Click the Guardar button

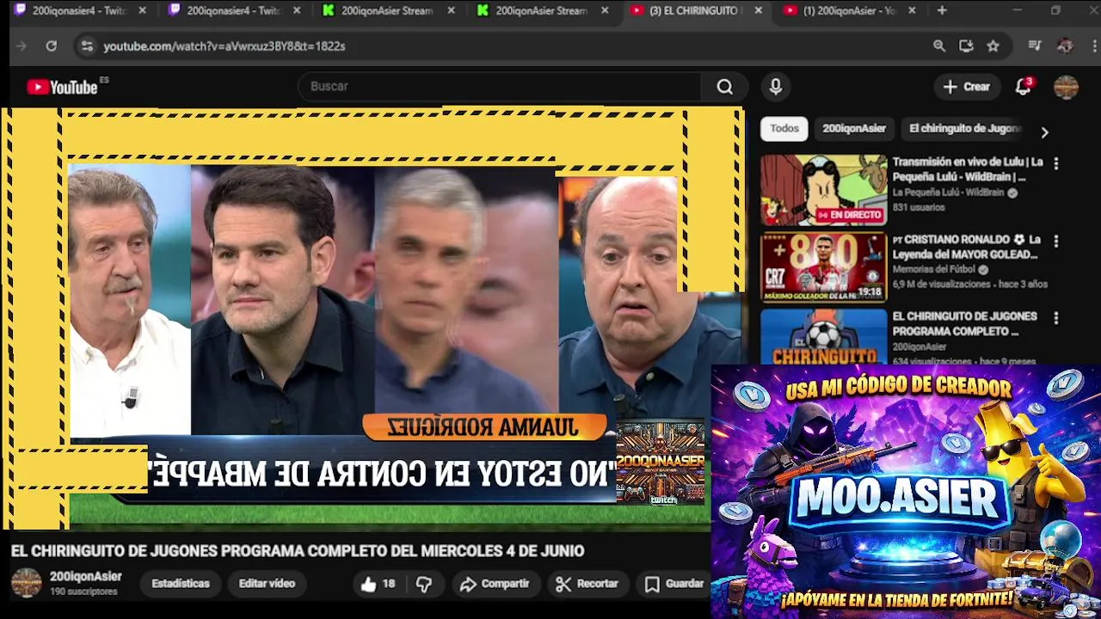coord(674,584)
